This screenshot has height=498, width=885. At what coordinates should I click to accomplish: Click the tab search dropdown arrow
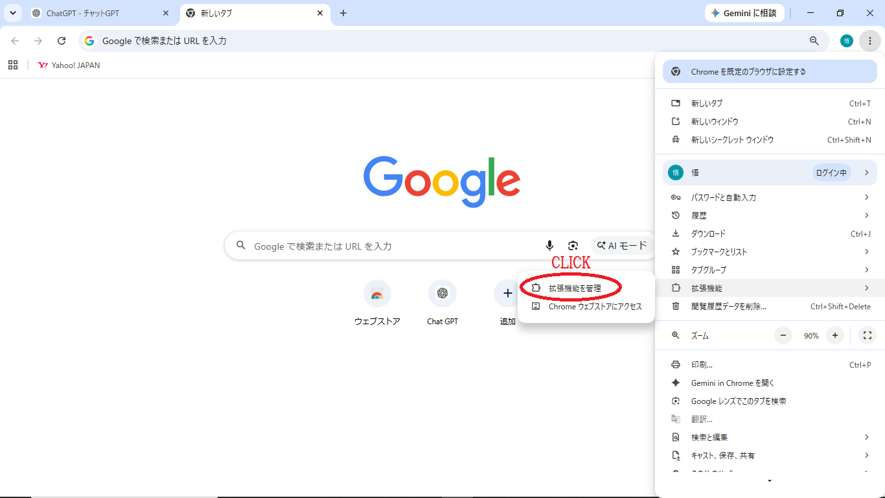(x=13, y=13)
